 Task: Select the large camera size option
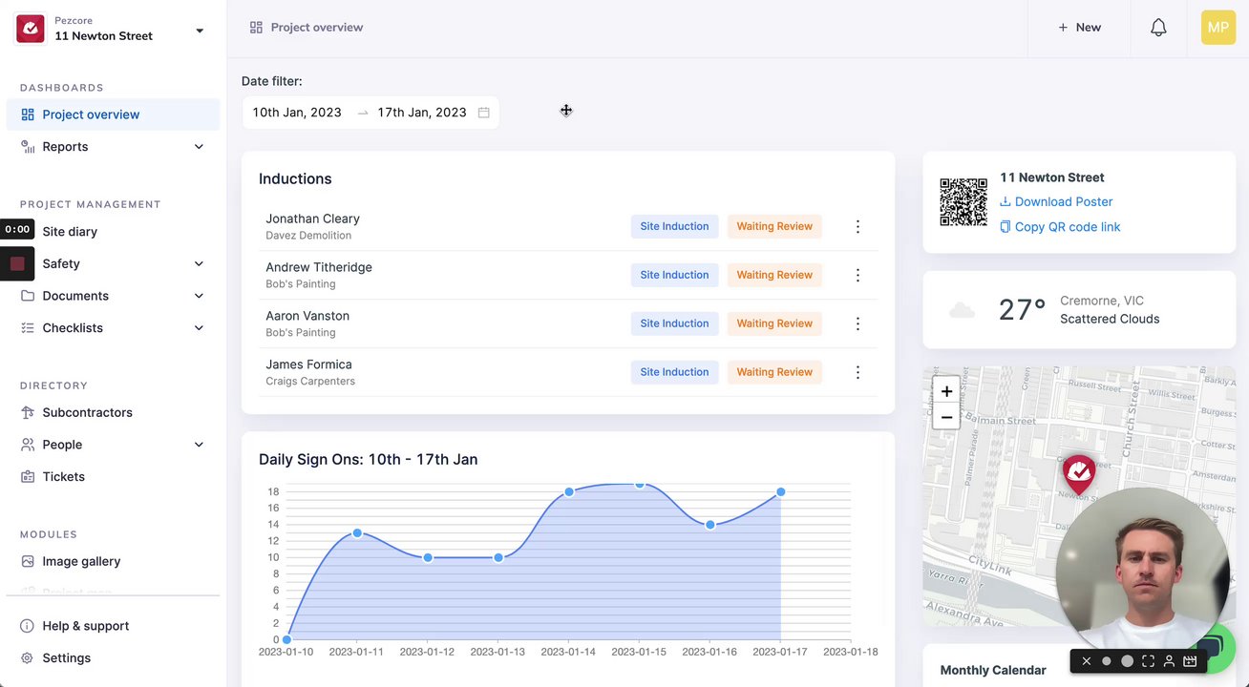coord(1127,661)
